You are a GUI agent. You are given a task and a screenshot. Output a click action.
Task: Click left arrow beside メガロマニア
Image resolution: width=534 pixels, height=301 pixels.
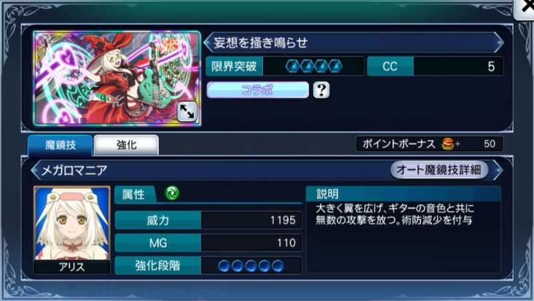(x=35, y=170)
